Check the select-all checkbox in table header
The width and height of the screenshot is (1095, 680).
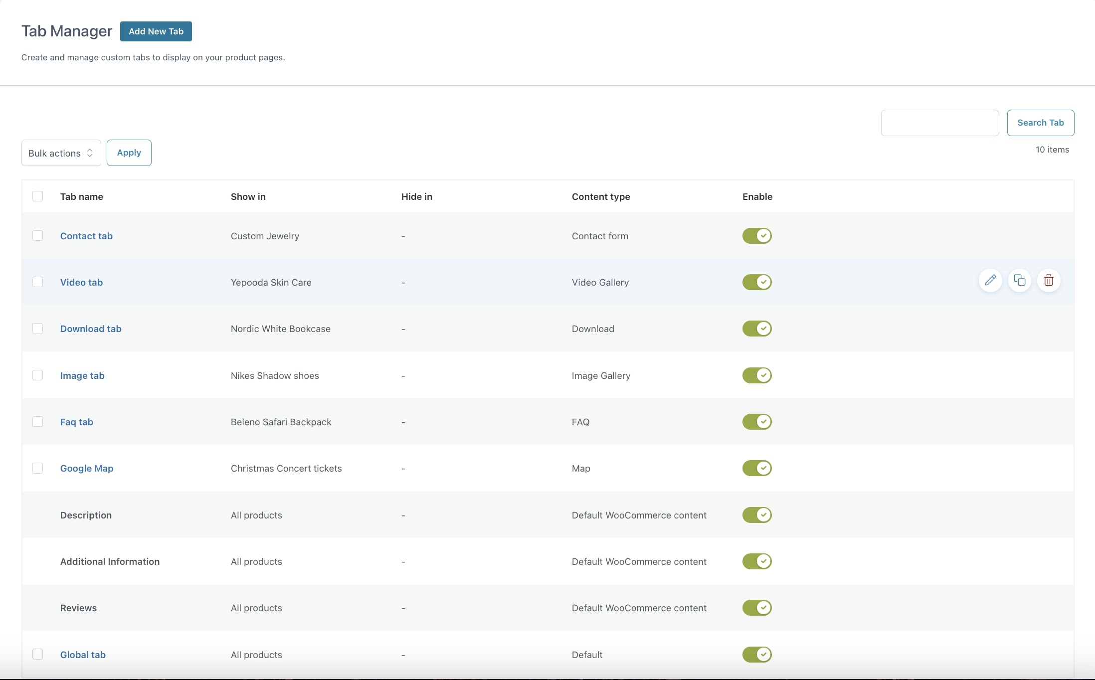[37, 196]
